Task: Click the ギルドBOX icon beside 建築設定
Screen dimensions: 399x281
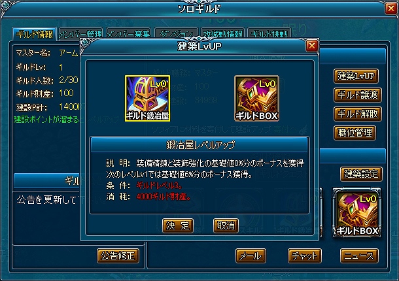Action: pyautogui.click(x=356, y=213)
